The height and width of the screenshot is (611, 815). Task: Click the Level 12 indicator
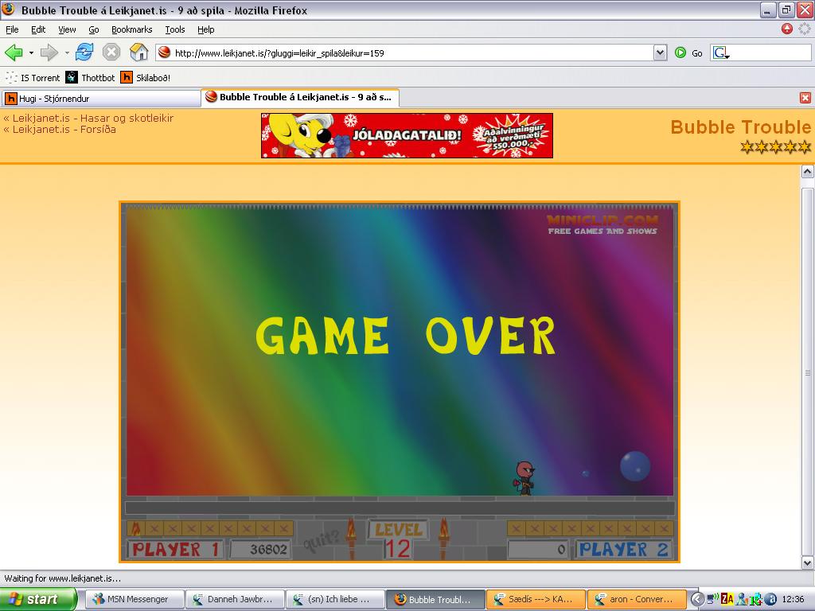tap(398, 539)
